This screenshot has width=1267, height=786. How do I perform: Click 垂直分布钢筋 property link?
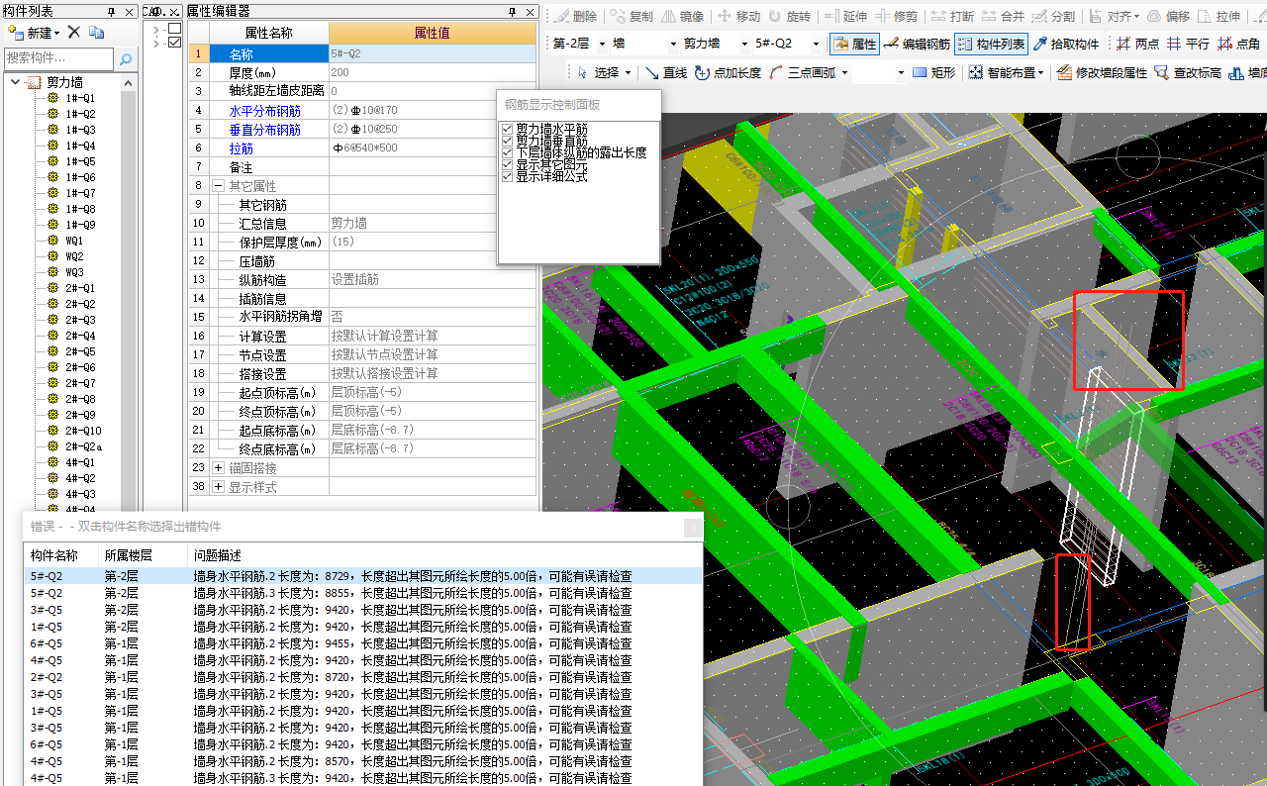tap(264, 129)
